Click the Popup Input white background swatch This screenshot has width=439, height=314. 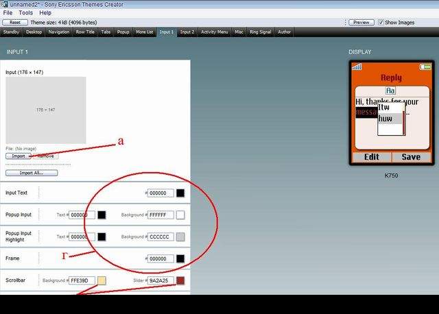(180, 215)
